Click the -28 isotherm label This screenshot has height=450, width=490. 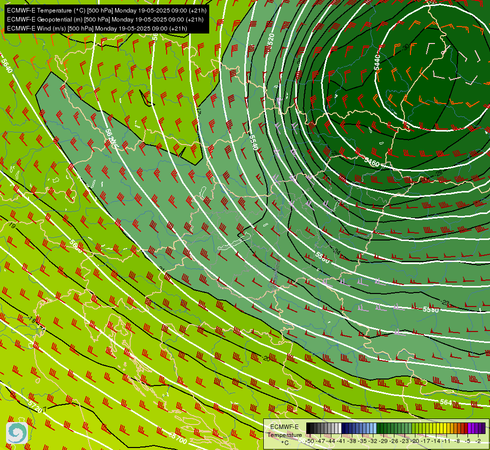[439, 172]
